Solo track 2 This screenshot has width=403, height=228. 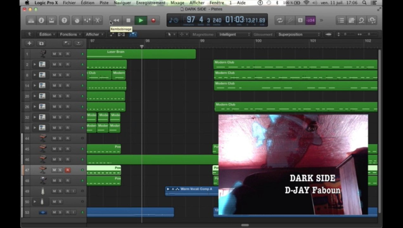point(60,65)
